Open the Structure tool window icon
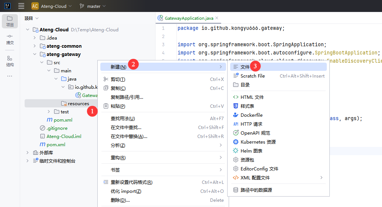 click(x=10, y=60)
